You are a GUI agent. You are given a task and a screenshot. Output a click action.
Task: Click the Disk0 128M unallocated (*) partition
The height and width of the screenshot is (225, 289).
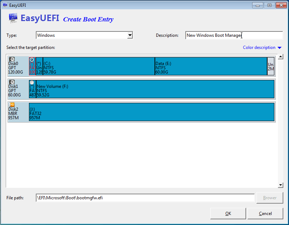pyautogui.click(x=39, y=66)
